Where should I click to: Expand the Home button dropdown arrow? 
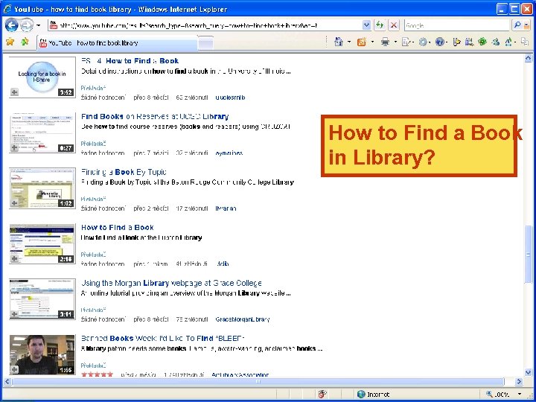[349, 42]
